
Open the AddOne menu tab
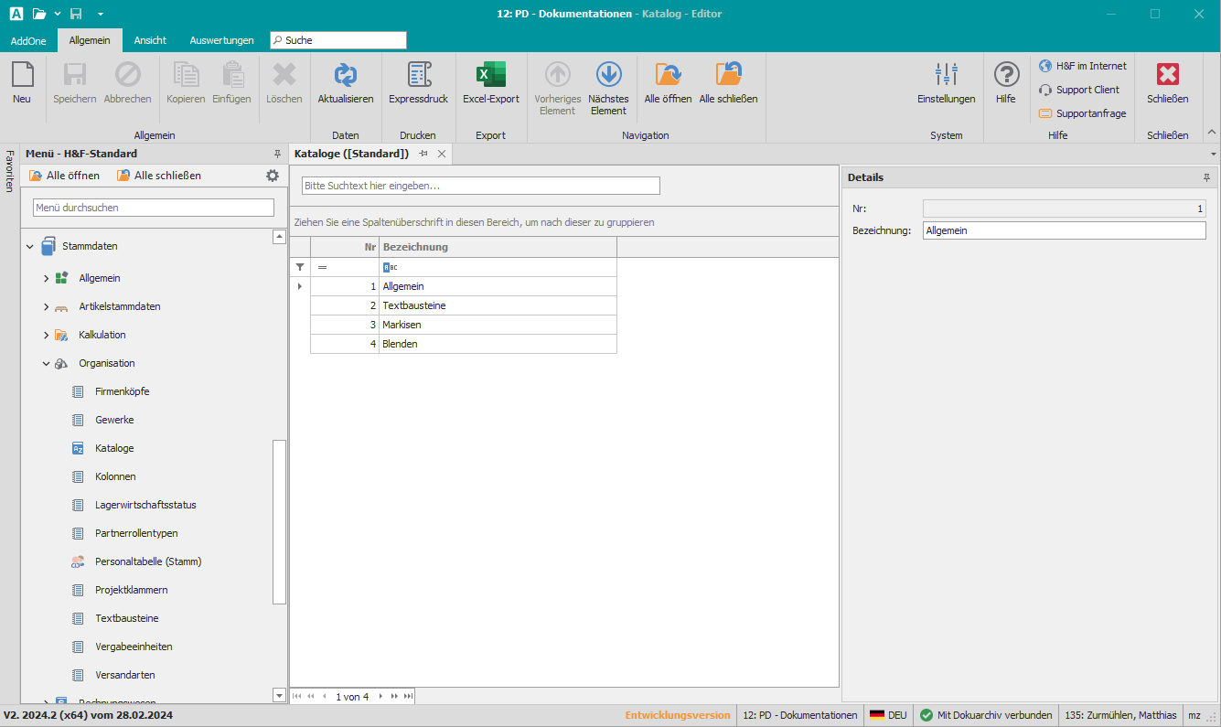(28, 40)
